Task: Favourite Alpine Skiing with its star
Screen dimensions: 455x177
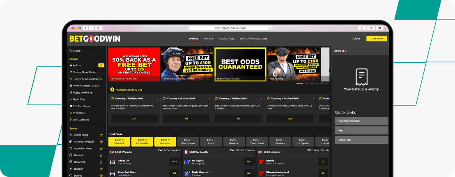Action: click(x=101, y=135)
